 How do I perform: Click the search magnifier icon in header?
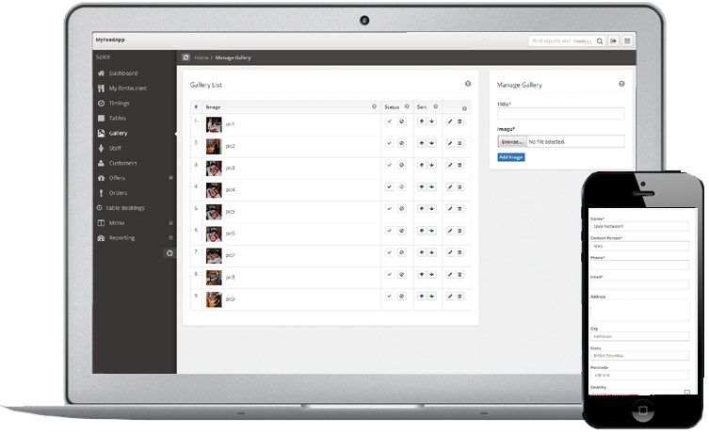click(x=601, y=41)
